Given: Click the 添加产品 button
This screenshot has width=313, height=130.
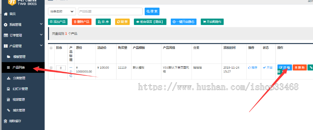Looking at the screenshot, I should [x=58, y=22].
